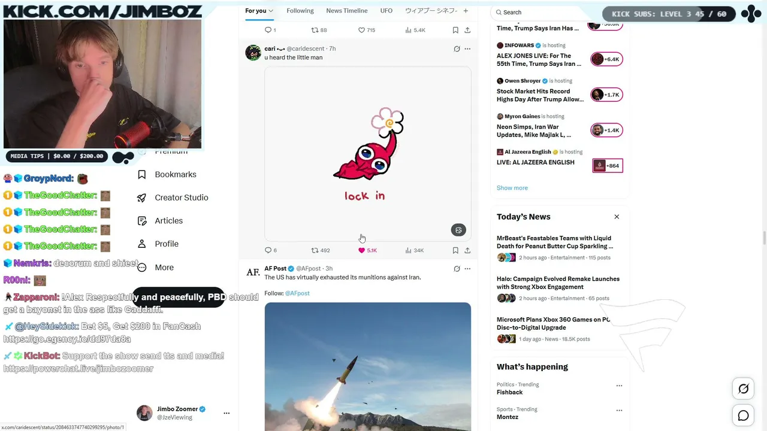Viewport: 767px width, 431px height.
Task: Open Grok actions on the AF Post tweet
Action: pyautogui.click(x=457, y=269)
